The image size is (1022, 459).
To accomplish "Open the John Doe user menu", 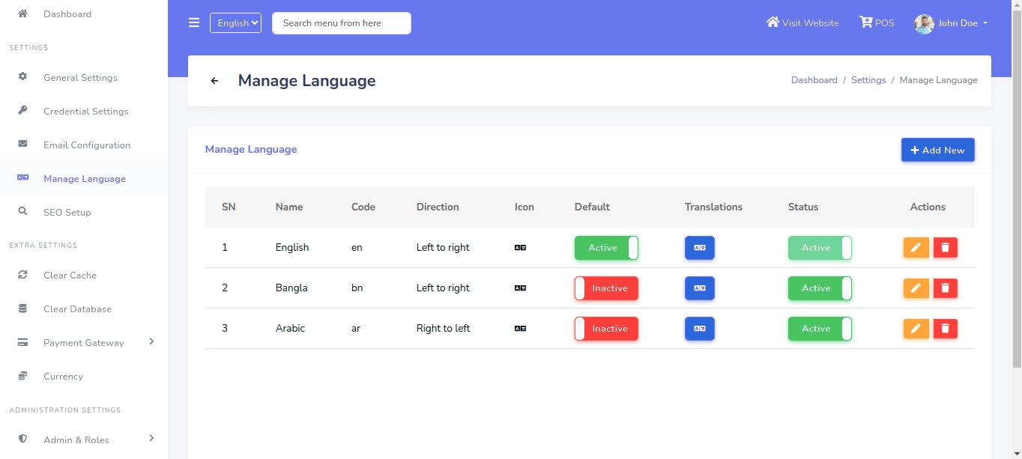I will (x=952, y=23).
